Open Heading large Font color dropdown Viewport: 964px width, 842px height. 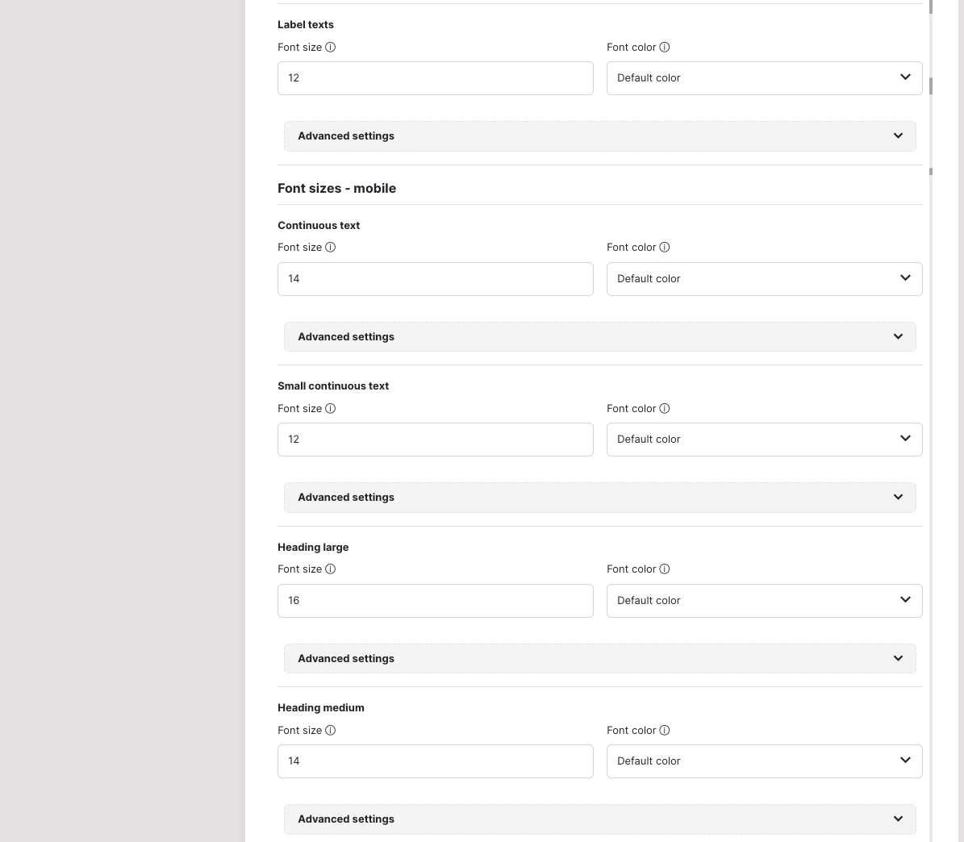pos(764,601)
